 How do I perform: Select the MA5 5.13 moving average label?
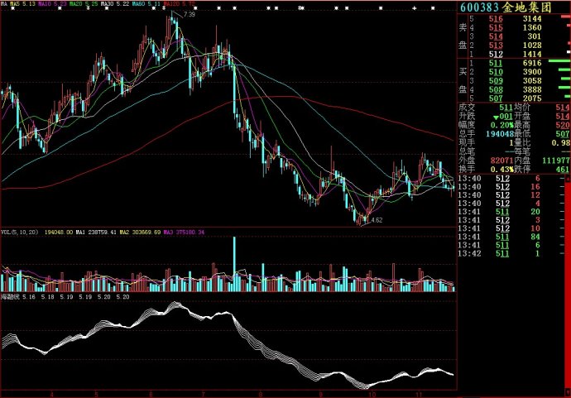point(22,4)
